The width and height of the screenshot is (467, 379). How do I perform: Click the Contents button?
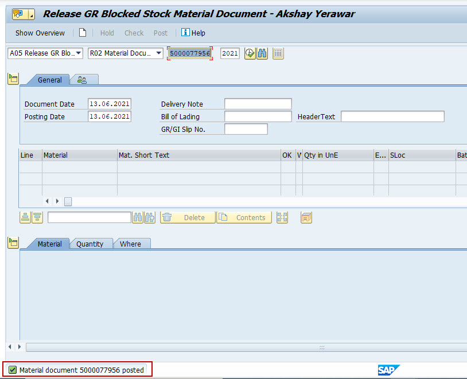click(244, 217)
